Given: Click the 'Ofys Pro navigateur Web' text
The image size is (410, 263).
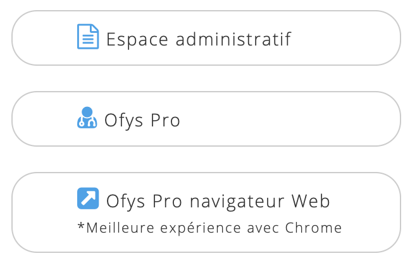Looking at the screenshot, I should pos(218,202).
